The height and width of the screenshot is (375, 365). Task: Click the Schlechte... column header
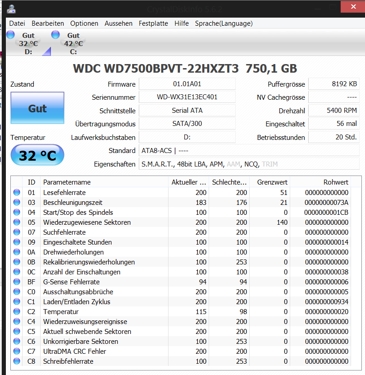[229, 182]
